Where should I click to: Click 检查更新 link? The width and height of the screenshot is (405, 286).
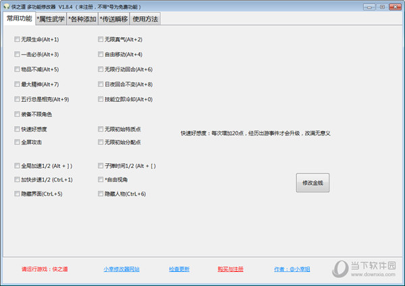(180, 269)
